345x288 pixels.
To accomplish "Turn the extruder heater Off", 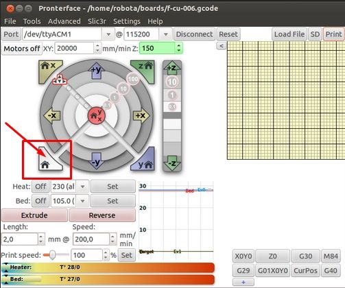I will pos(40,187).
